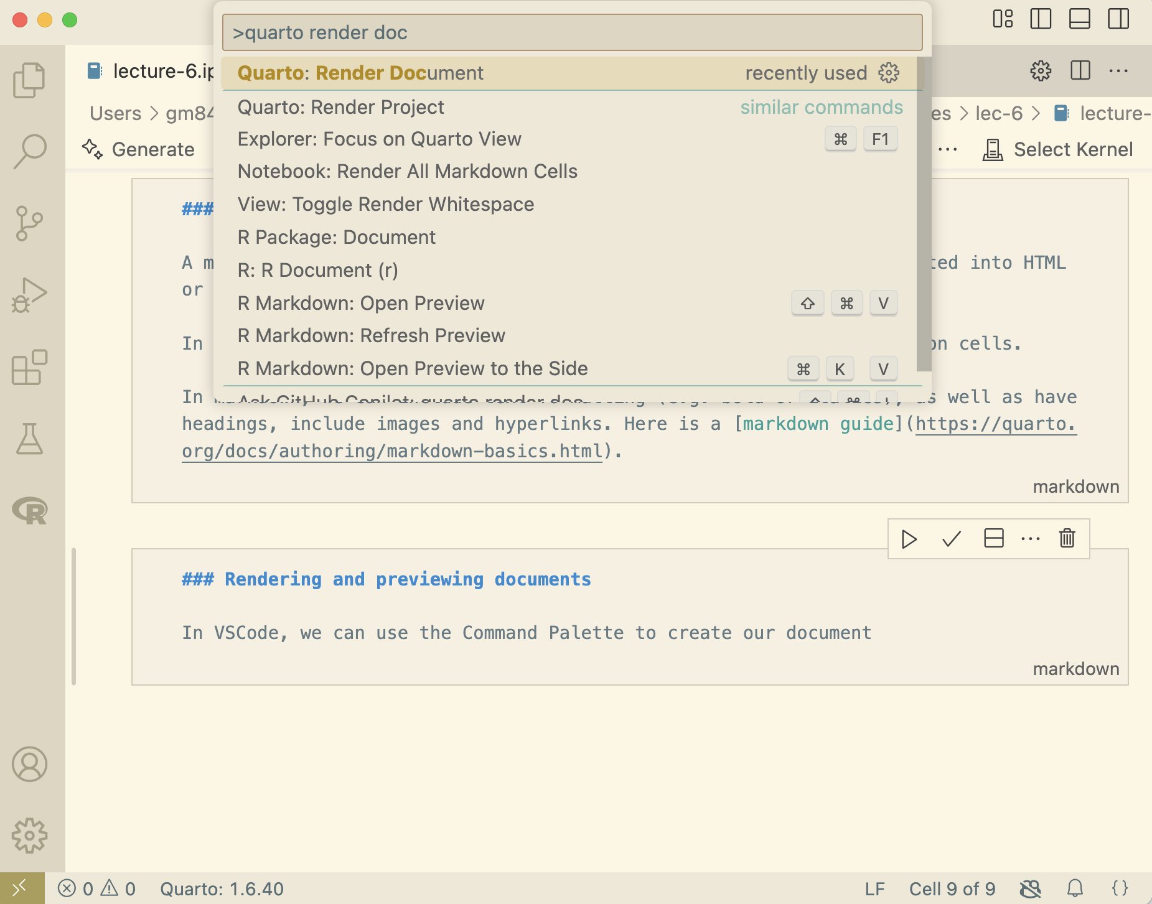Click the lecture- file breadcrumb segment
1152x904 pixels.
[1102, 113]
